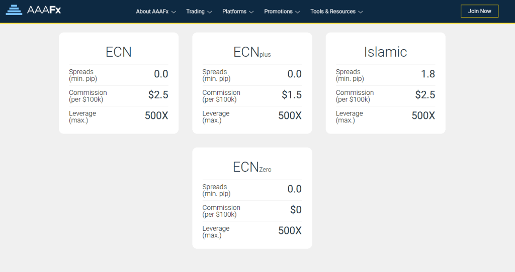Click the ECN Zero leverage value 500X
515x272 pixels.
point(290,231)
